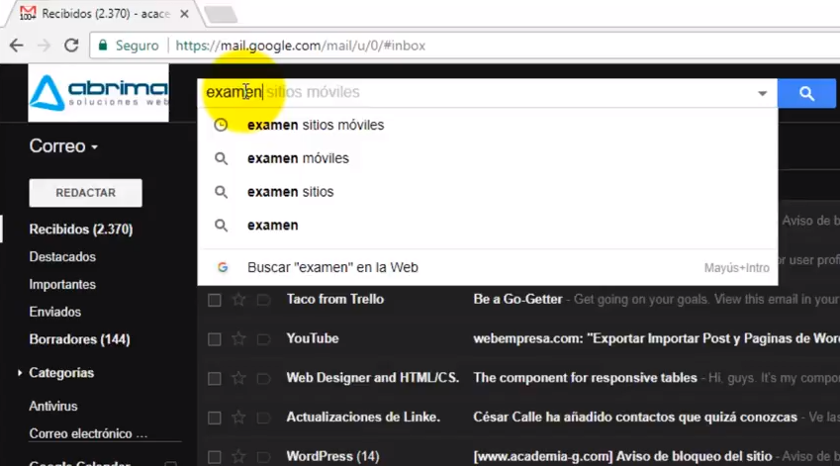Click the clock history icon beside examen sitios móviles
840x466 pixels.
click(x=221, y=125)
